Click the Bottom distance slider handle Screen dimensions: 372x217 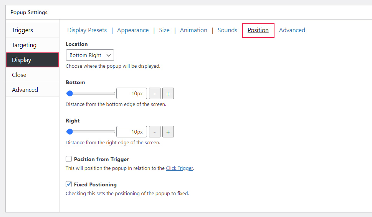[x=69, y=93]
